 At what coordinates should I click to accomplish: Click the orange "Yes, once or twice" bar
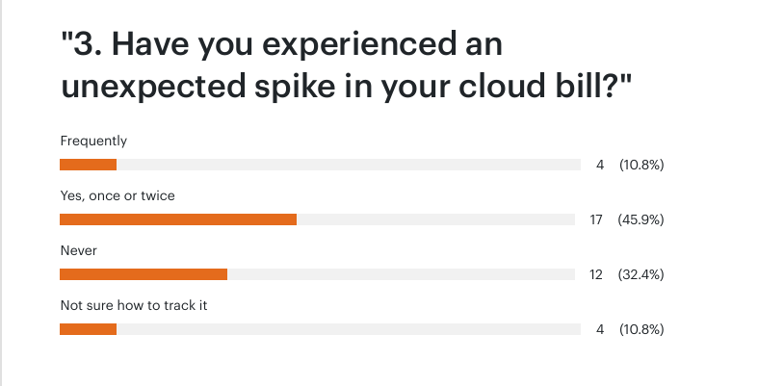[x=178, y=219]
